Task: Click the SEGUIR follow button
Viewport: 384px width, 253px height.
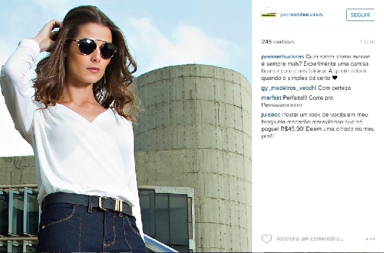Action: tap(360, 15)
